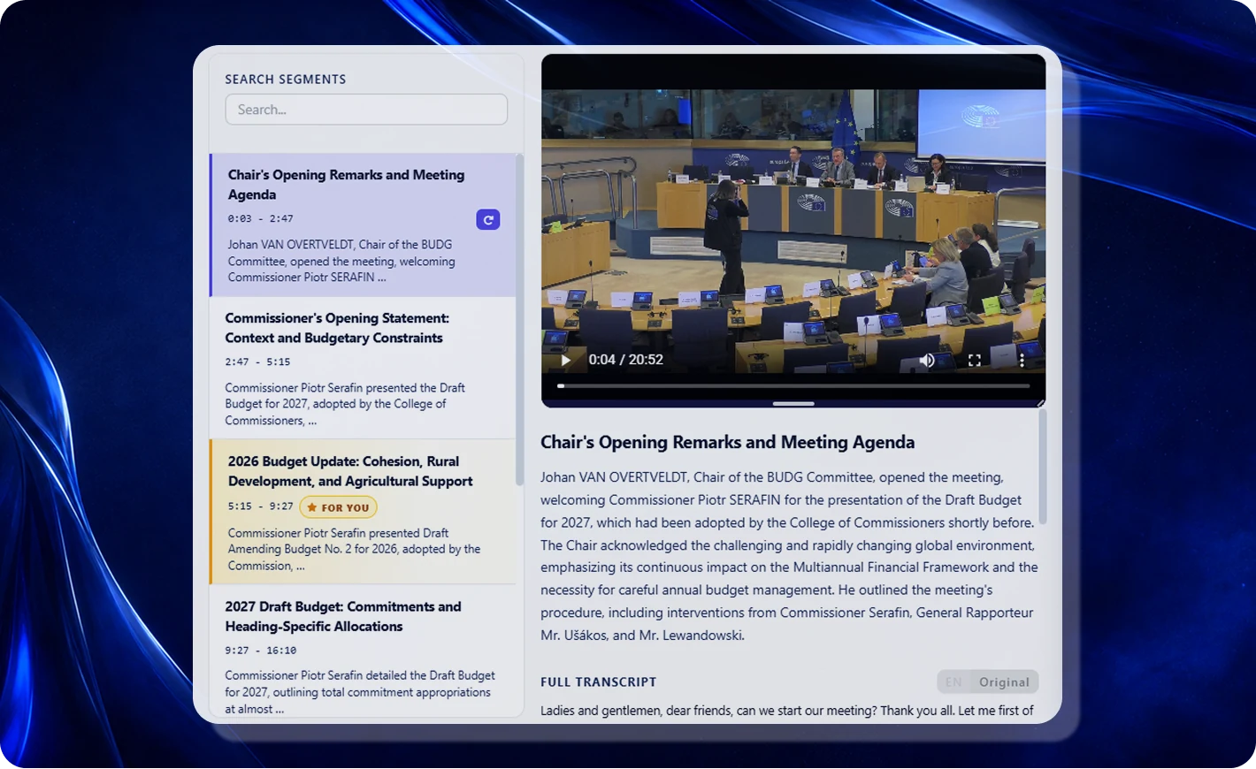The width and height of the screenshot is (1256, 769).
Task: Enter fullscreen video mode
Action: tap(974, 360)
